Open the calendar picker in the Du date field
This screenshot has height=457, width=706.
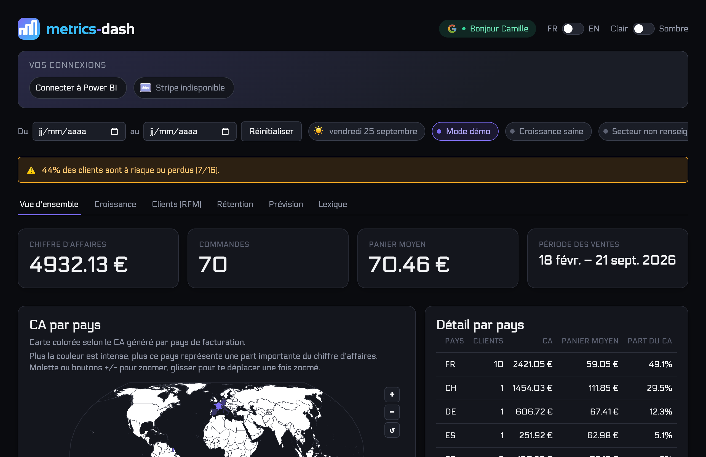click(x=114, y=131)
